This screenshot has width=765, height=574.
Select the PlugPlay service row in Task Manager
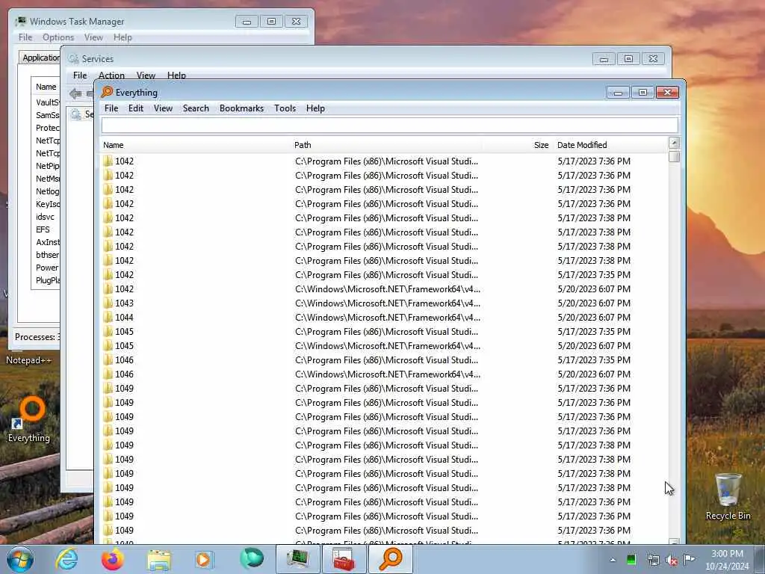click(48, 280)
